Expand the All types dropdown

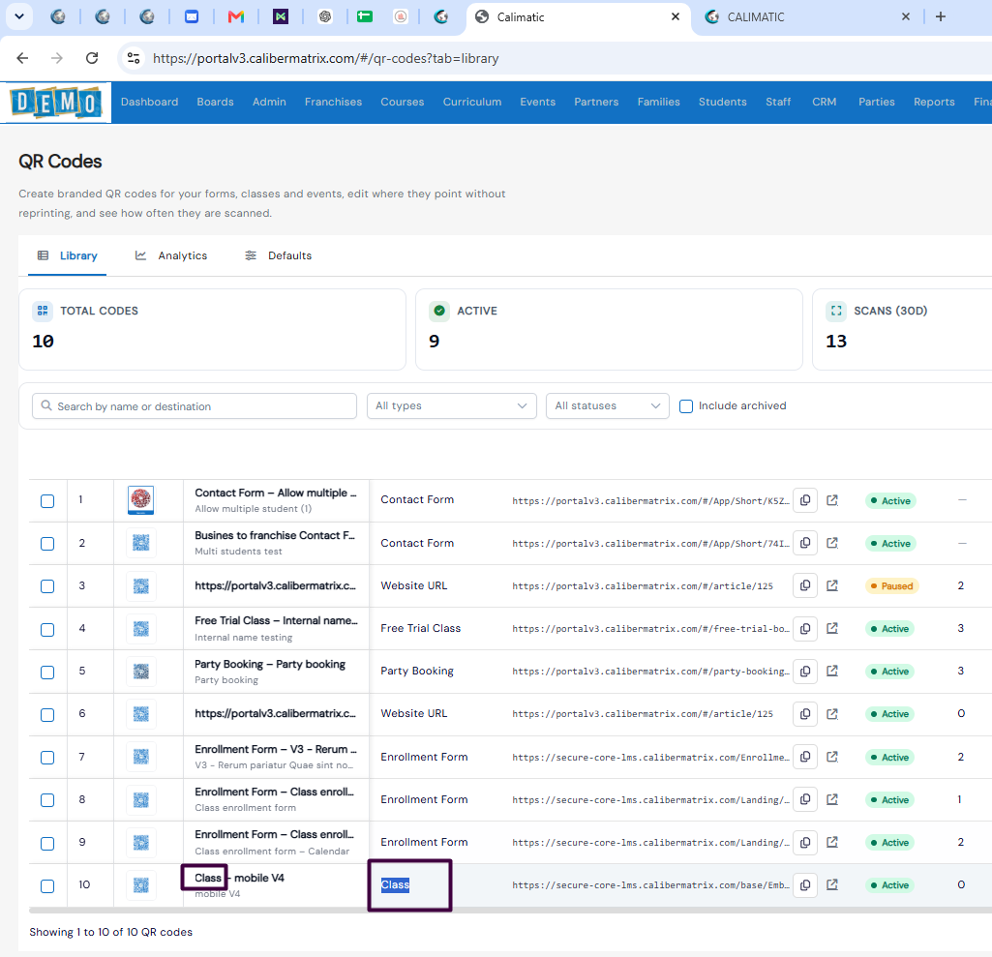click(x=452, y=406)
